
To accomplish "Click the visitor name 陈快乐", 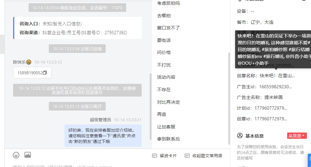I will [x=19, y=62].
